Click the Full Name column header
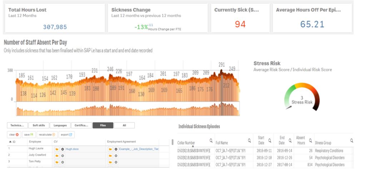Screen dimensions: 365x176 click(222, 143)
